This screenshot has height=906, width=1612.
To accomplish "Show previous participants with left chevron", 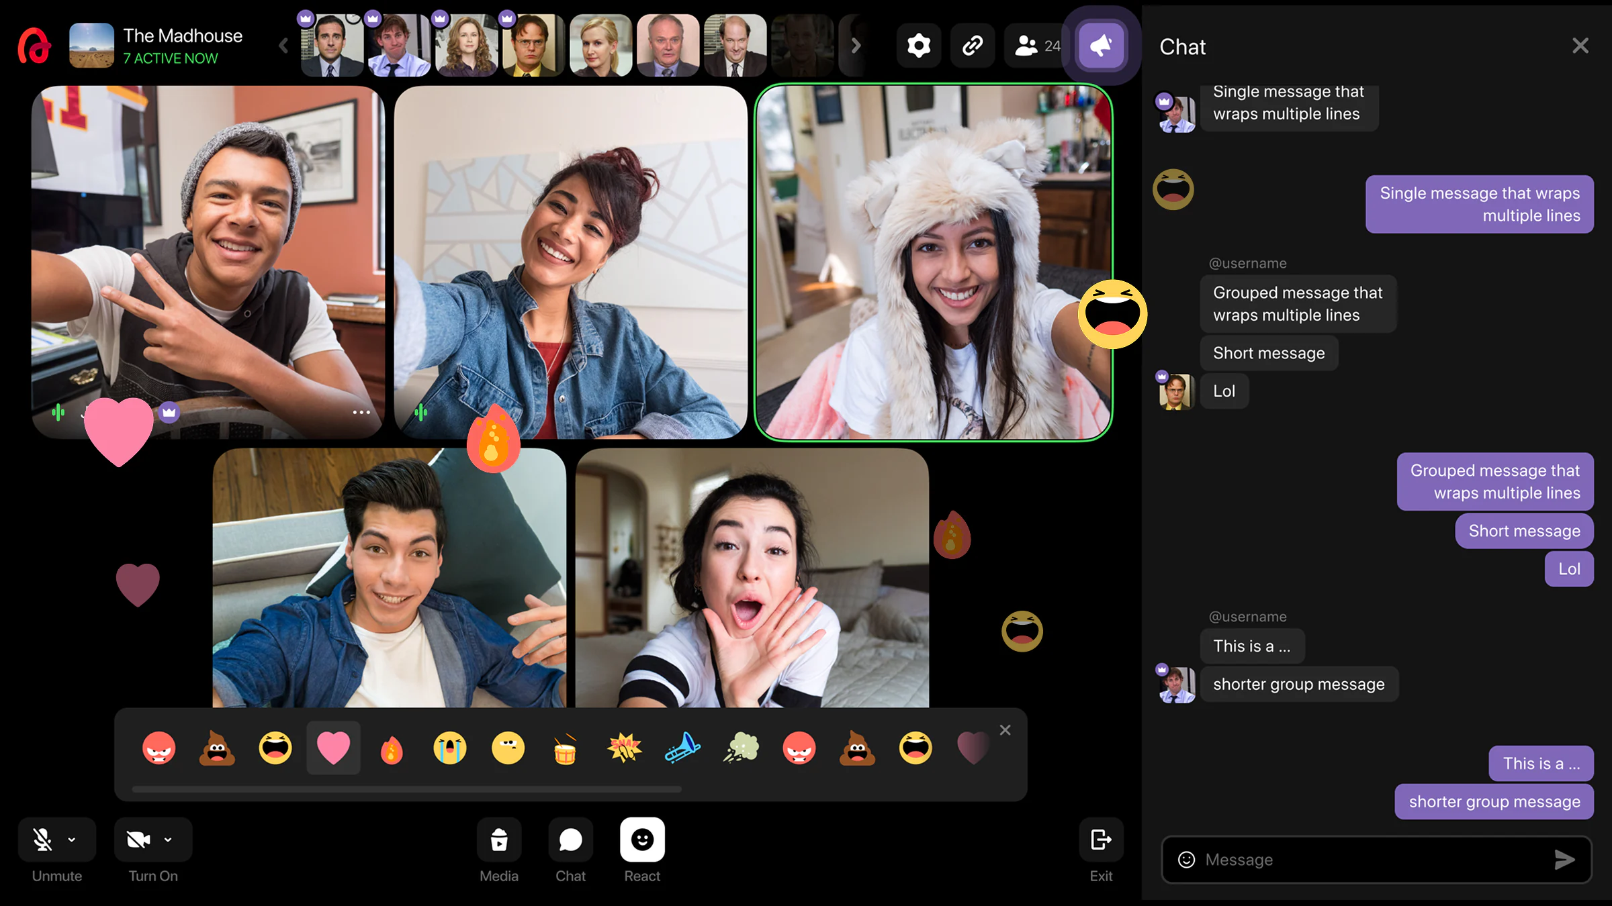I will [283, 46].
